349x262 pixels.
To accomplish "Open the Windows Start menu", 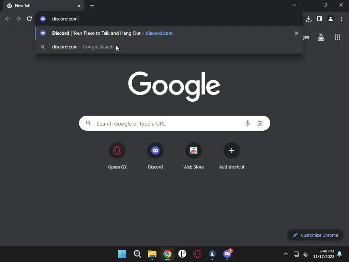I will [122, 254].
